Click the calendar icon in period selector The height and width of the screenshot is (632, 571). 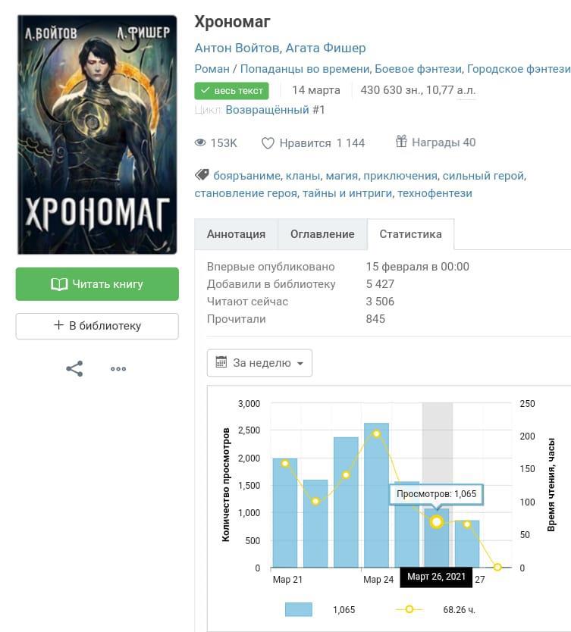[x=221, y=362]
